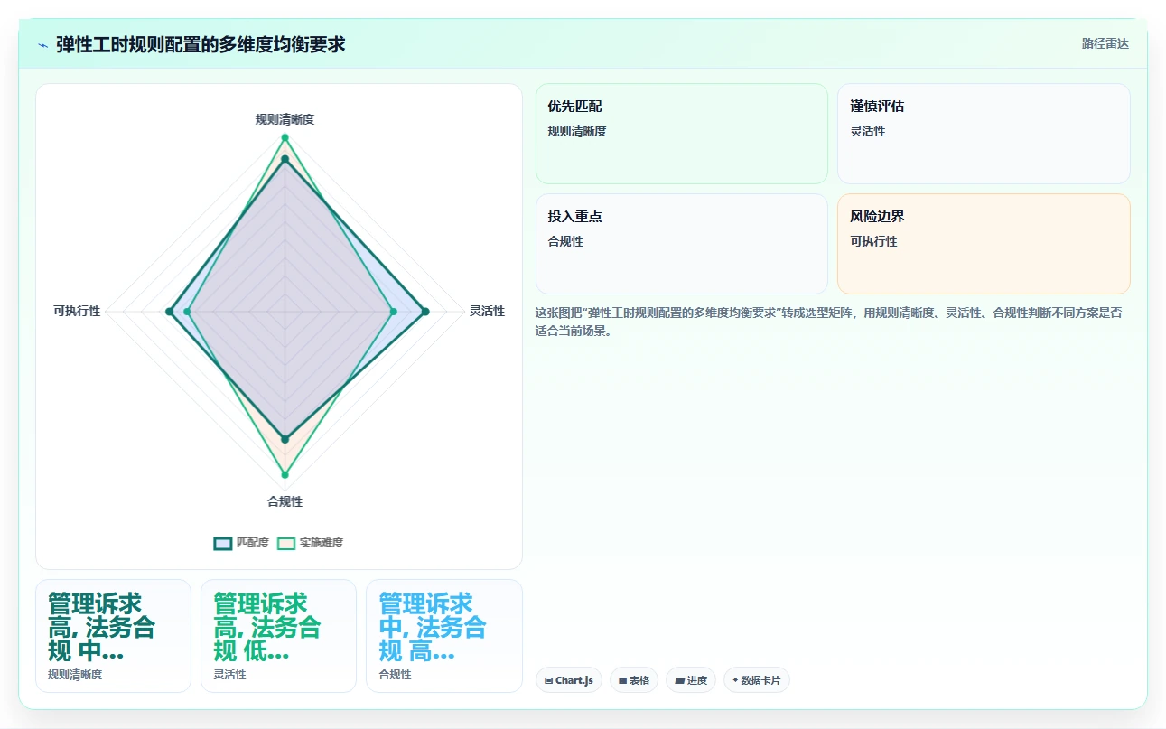Open the 路径雷达 label in the header
Viewport: 1166px width, 729px height.
[x=1105, y=43]
